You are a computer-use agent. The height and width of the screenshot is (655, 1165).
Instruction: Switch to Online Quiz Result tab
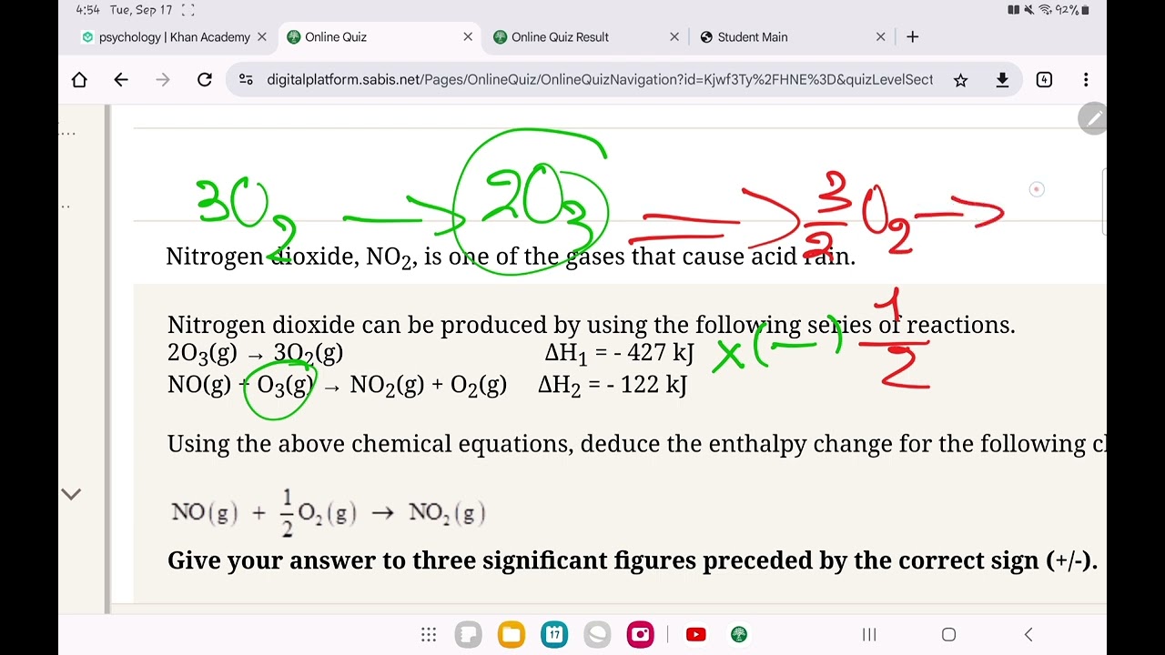587,37
